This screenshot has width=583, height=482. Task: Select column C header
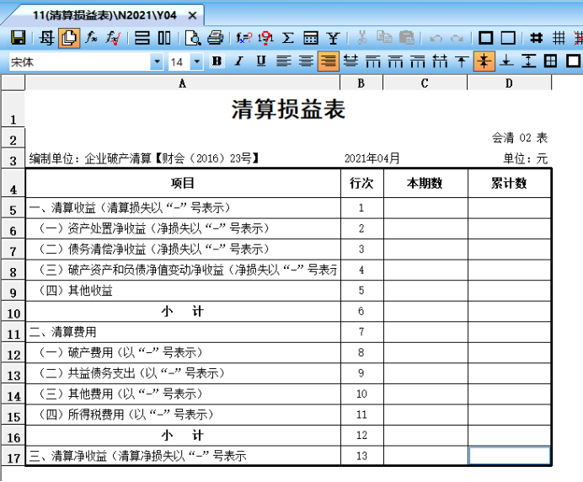pyautogui.click(x=425, y=83)
